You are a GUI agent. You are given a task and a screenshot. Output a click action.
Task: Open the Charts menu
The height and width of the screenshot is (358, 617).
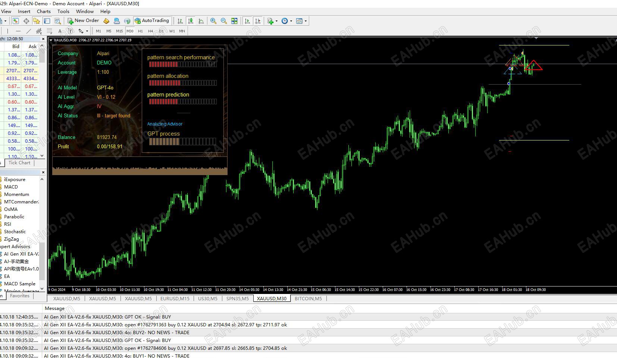click(x=44, y=11)
